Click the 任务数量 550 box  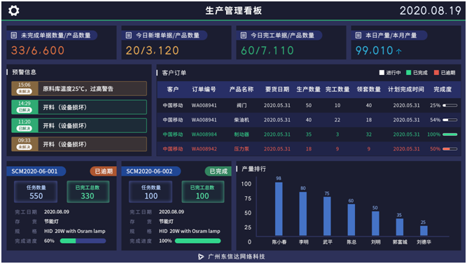(x=36, y=192)
